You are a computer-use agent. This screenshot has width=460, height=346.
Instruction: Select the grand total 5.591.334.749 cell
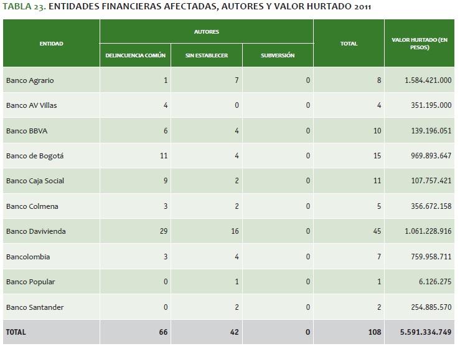pyautogui.click(x=421, y=332)
